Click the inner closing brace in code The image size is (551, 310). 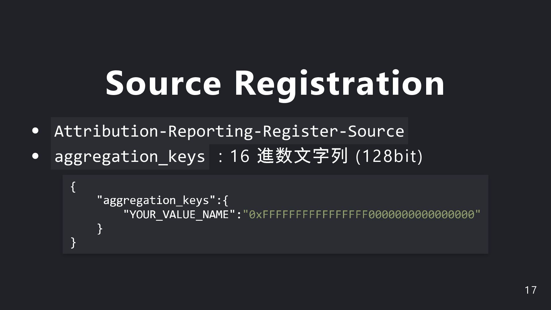click(100, 229)
